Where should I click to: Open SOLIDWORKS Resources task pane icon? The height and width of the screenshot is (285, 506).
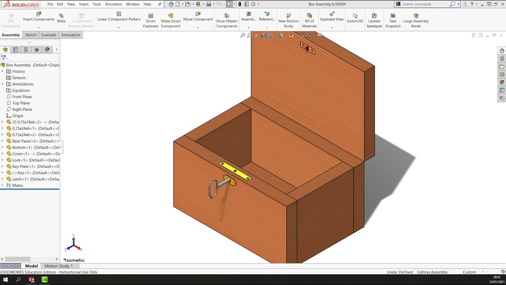[502, 51]
